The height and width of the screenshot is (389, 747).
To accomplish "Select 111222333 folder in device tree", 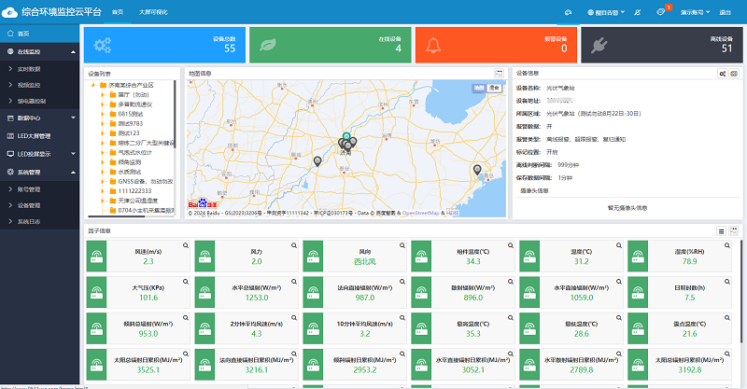I will click(x=134, y=191).
